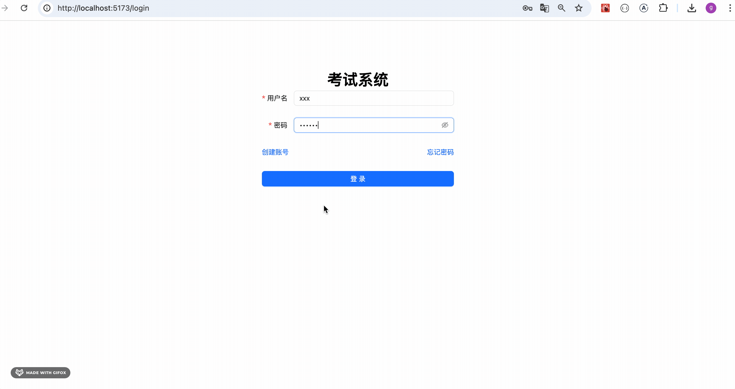735x389 pixels.
Task: Open the {...} extension icon
Action: click(x=625, y=8)
